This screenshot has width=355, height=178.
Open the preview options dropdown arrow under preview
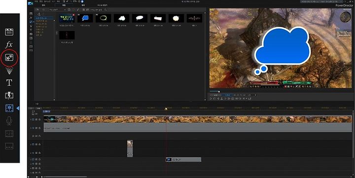coord(255,95)
